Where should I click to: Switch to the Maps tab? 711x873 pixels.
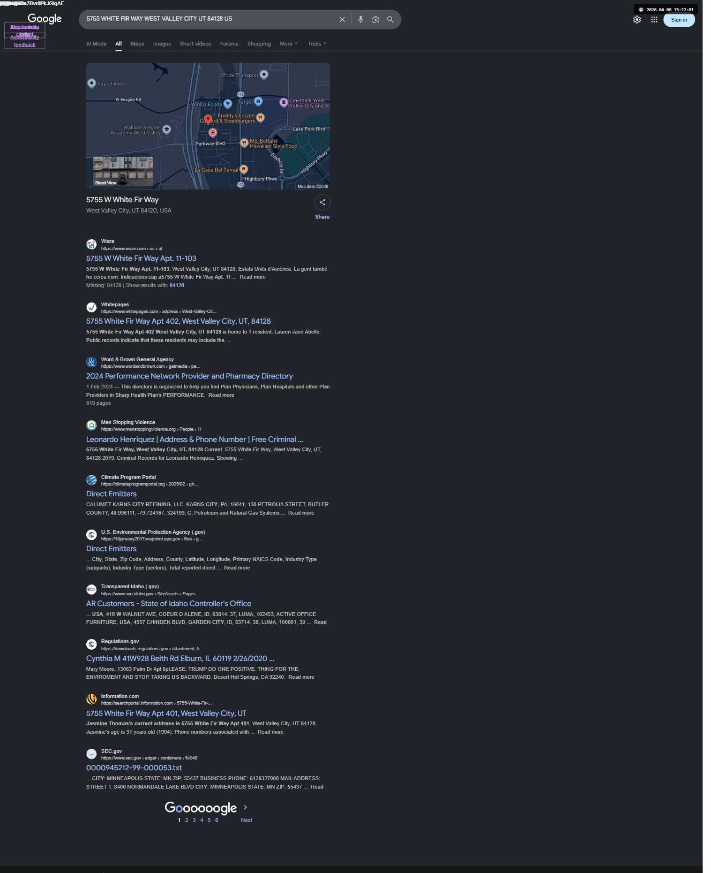click(x=137, y=44)
